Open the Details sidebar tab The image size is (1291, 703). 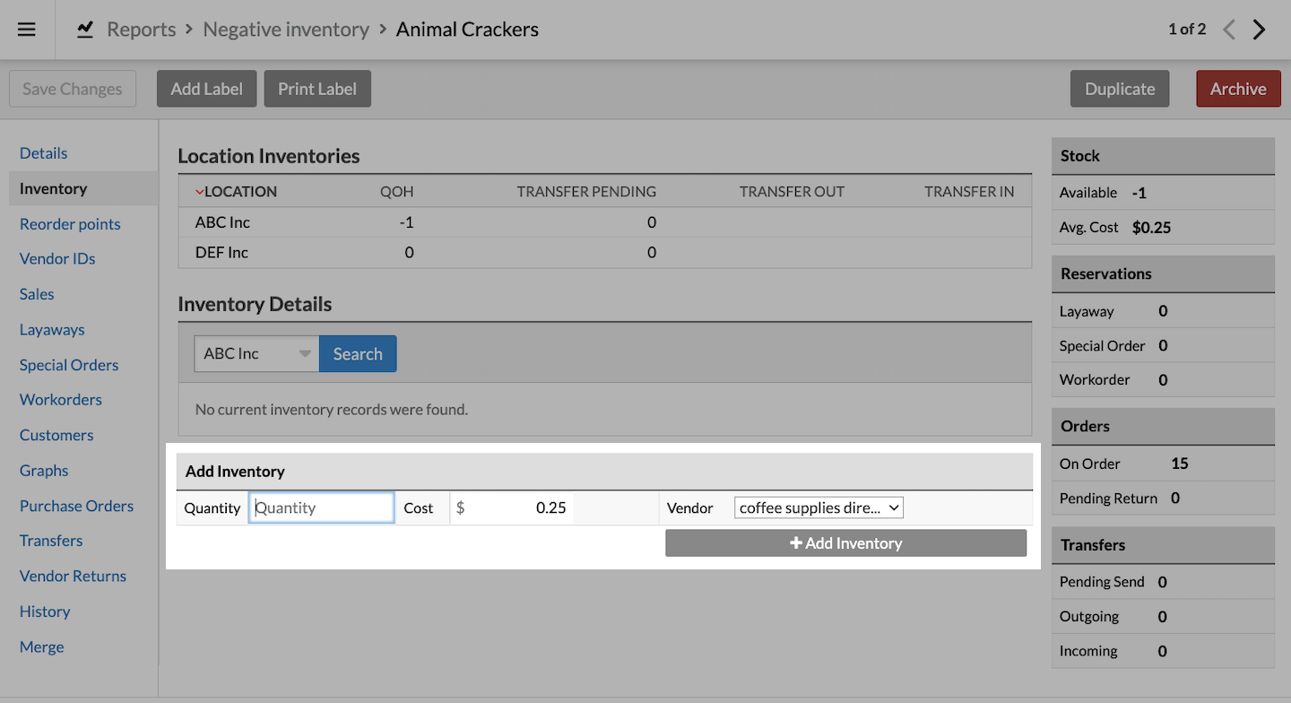44,153
